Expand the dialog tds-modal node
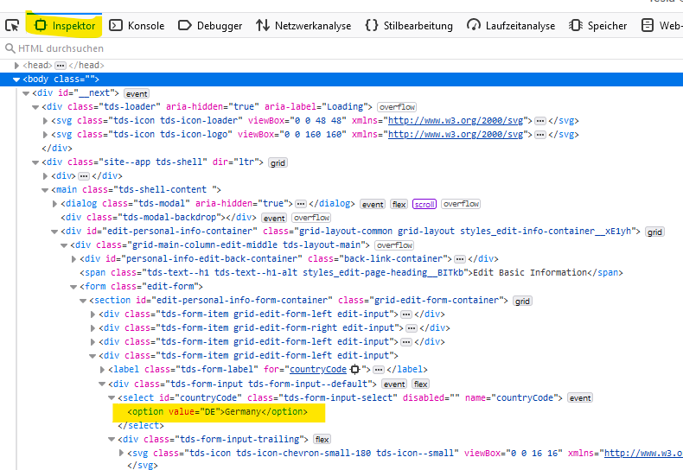683x470 pixels. [54, 204]
